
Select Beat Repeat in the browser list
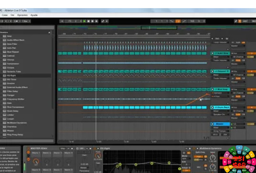click(x=13, y=52)
